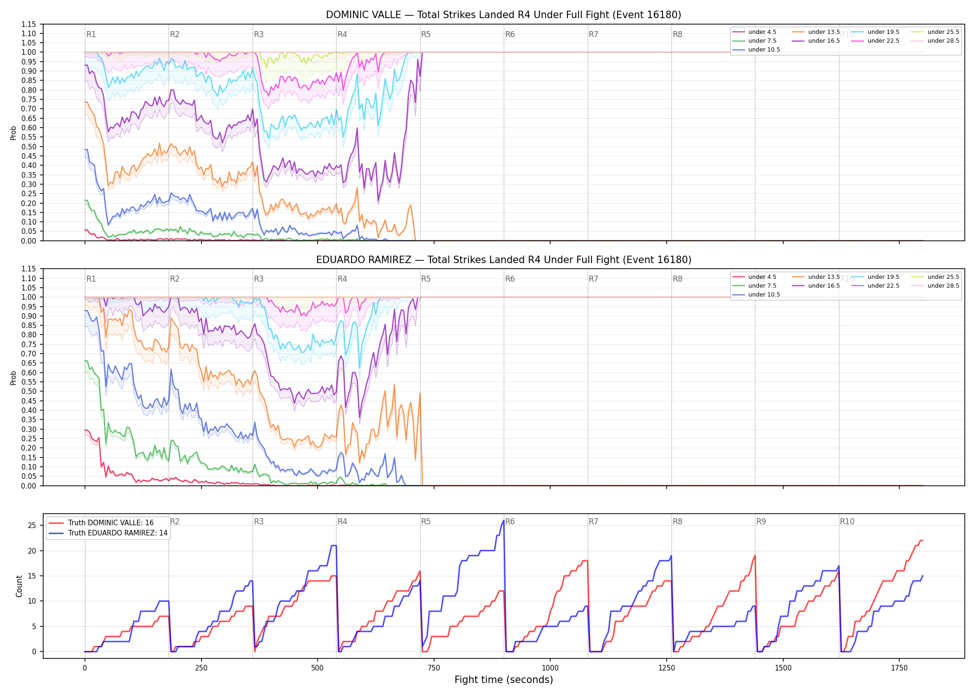
Task: Click 0.50 tick on Dominic Valle Prob axis
Action: pos(29,147)
